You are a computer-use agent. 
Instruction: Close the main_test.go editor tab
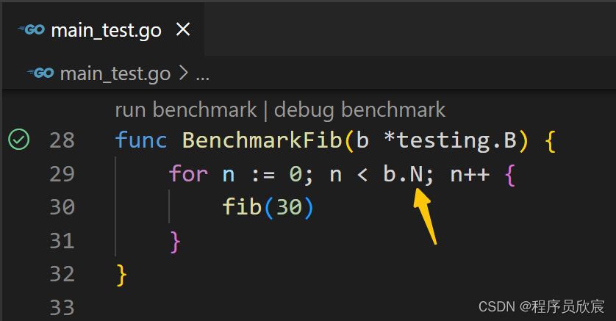point(183,29)
